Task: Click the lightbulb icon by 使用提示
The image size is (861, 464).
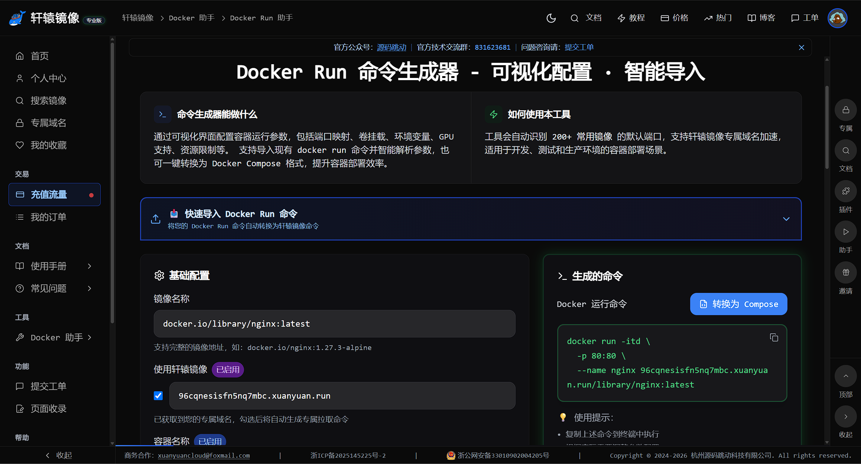Action: [x=563, y=418]
